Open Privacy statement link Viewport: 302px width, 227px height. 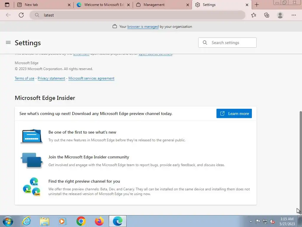tap(51, 78)
